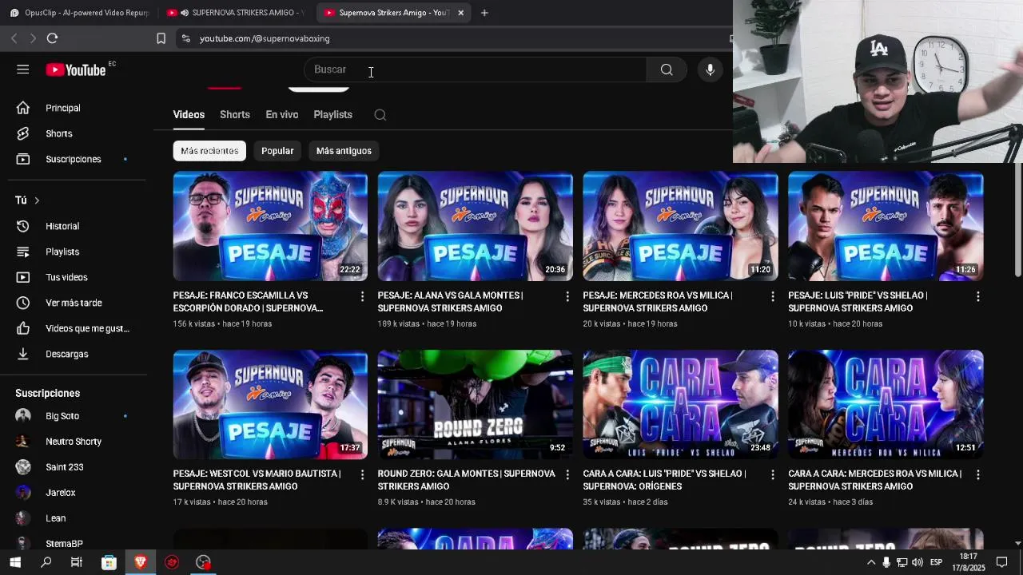The image size is (1023, 575).
Task: Open options for Luis Pride vs Shelao pesaje
Action: 977,296
